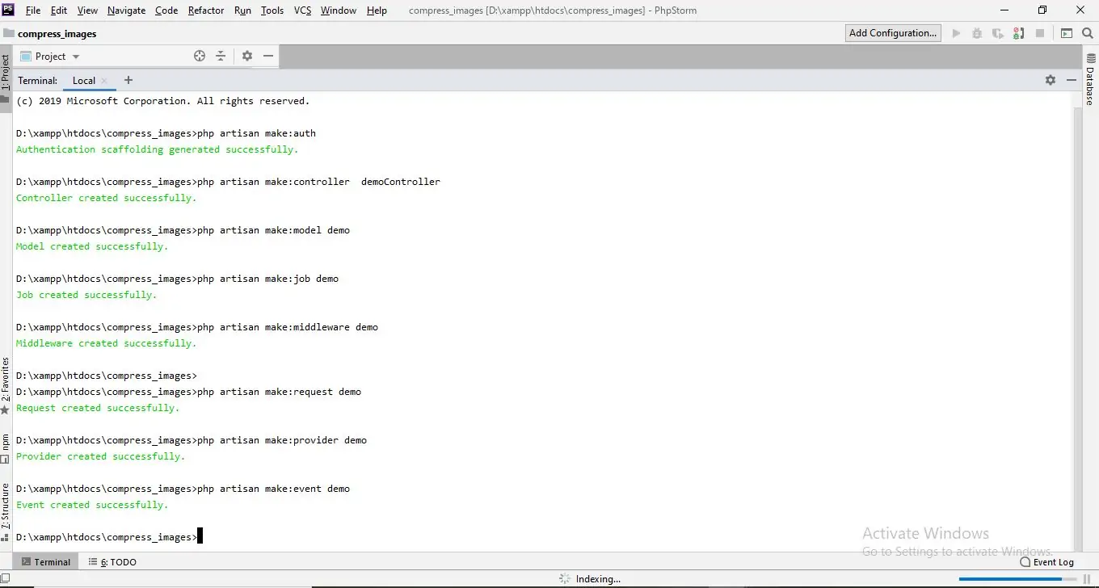Open the Tools menu

[x=272, y=10]
